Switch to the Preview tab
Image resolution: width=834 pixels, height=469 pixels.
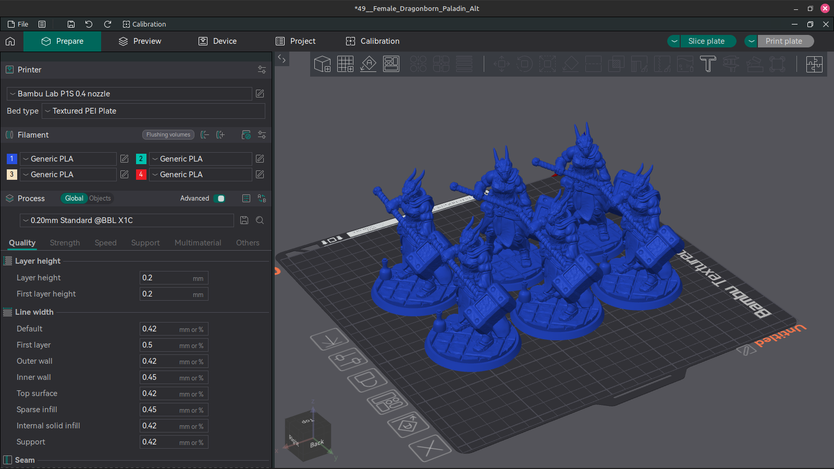point(146,41)
